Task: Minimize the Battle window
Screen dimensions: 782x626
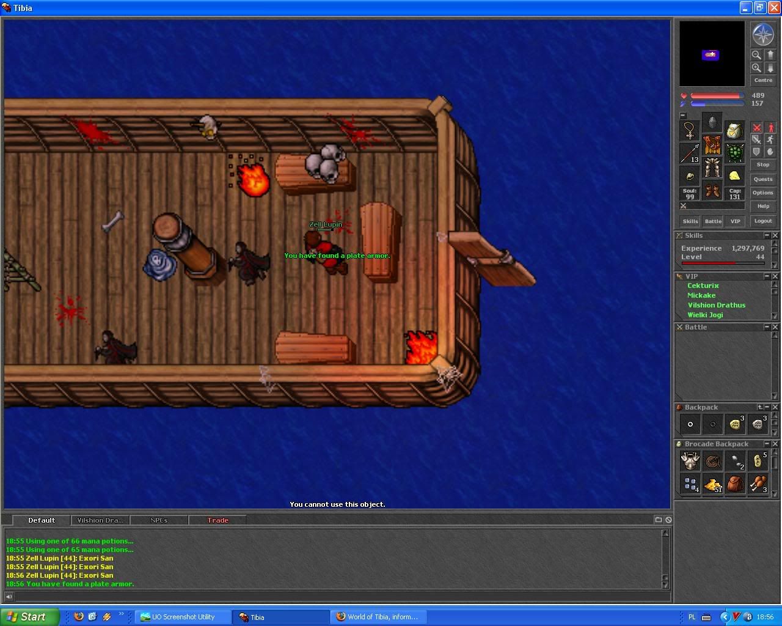Action: tap(767, 327)
